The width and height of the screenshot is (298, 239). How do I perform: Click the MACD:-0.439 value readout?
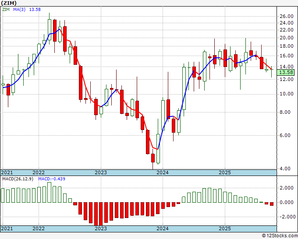[x=52, y=179]
